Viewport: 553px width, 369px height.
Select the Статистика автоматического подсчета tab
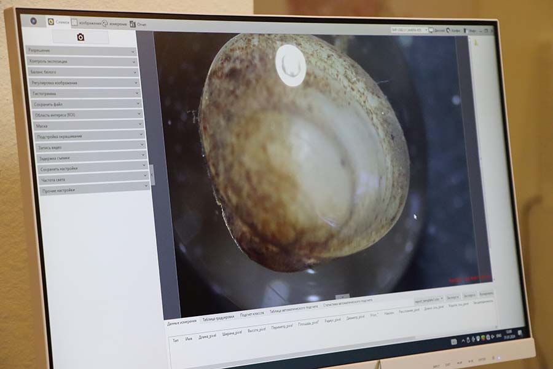(x=348, y=302)
